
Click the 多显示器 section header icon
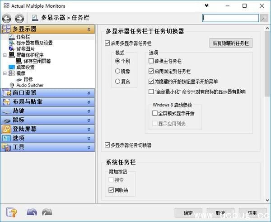6,29
